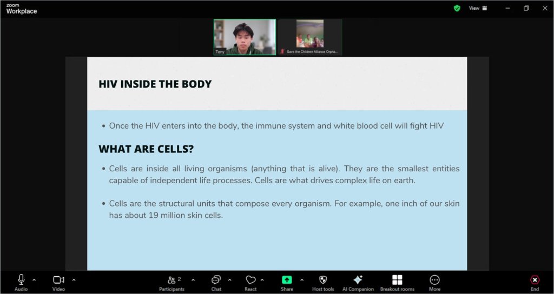Image resolution: width=554 pixels, height=294 pixels.
Task: Expand the chat options caret
Action: pos(229,280)
